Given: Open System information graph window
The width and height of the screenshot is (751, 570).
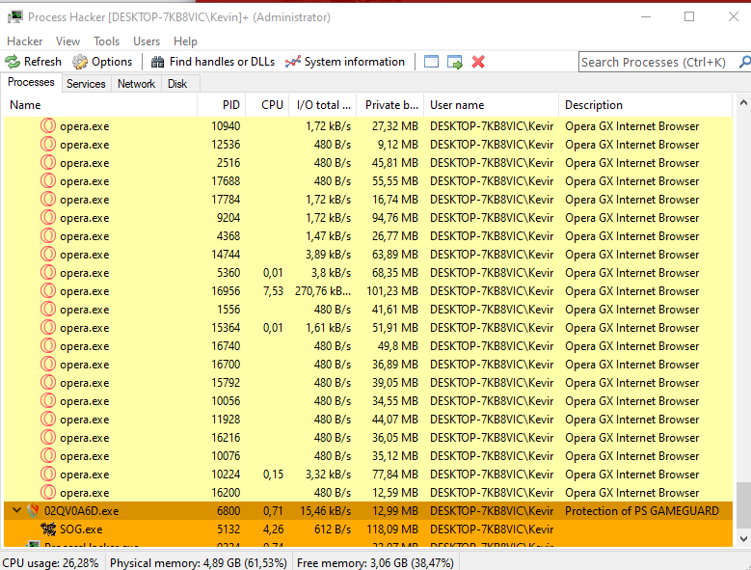Looking at the screenshot, I should [345, 62].
